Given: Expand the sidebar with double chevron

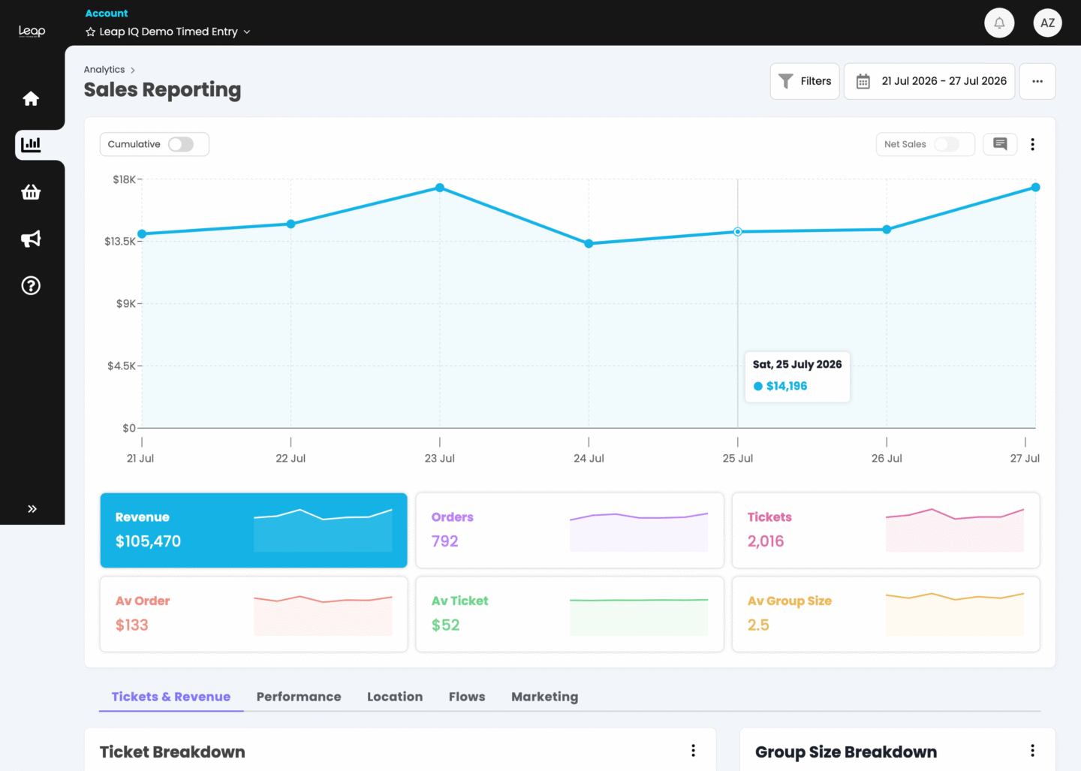Looking at the screenshot, I should [32, 508].
